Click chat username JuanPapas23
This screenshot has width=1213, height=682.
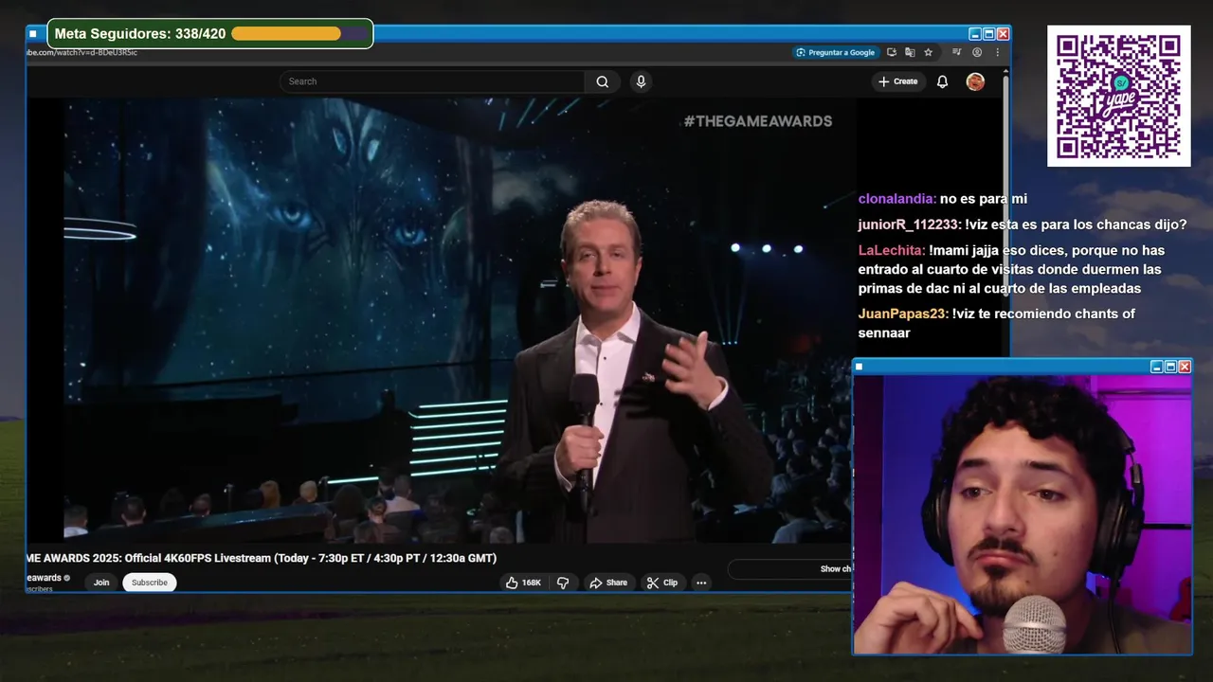[x=904, y=314]
